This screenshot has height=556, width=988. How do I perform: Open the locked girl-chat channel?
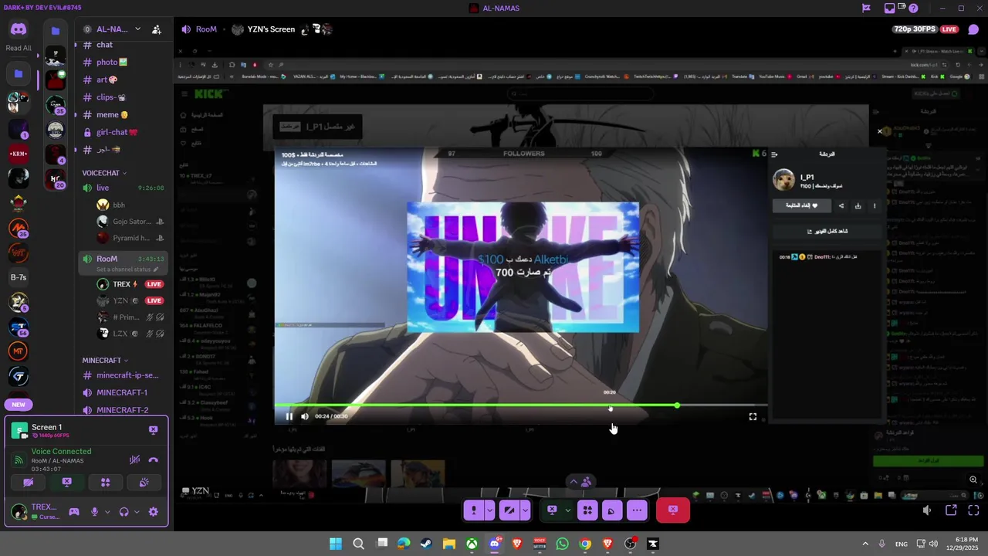pos(123,132)
